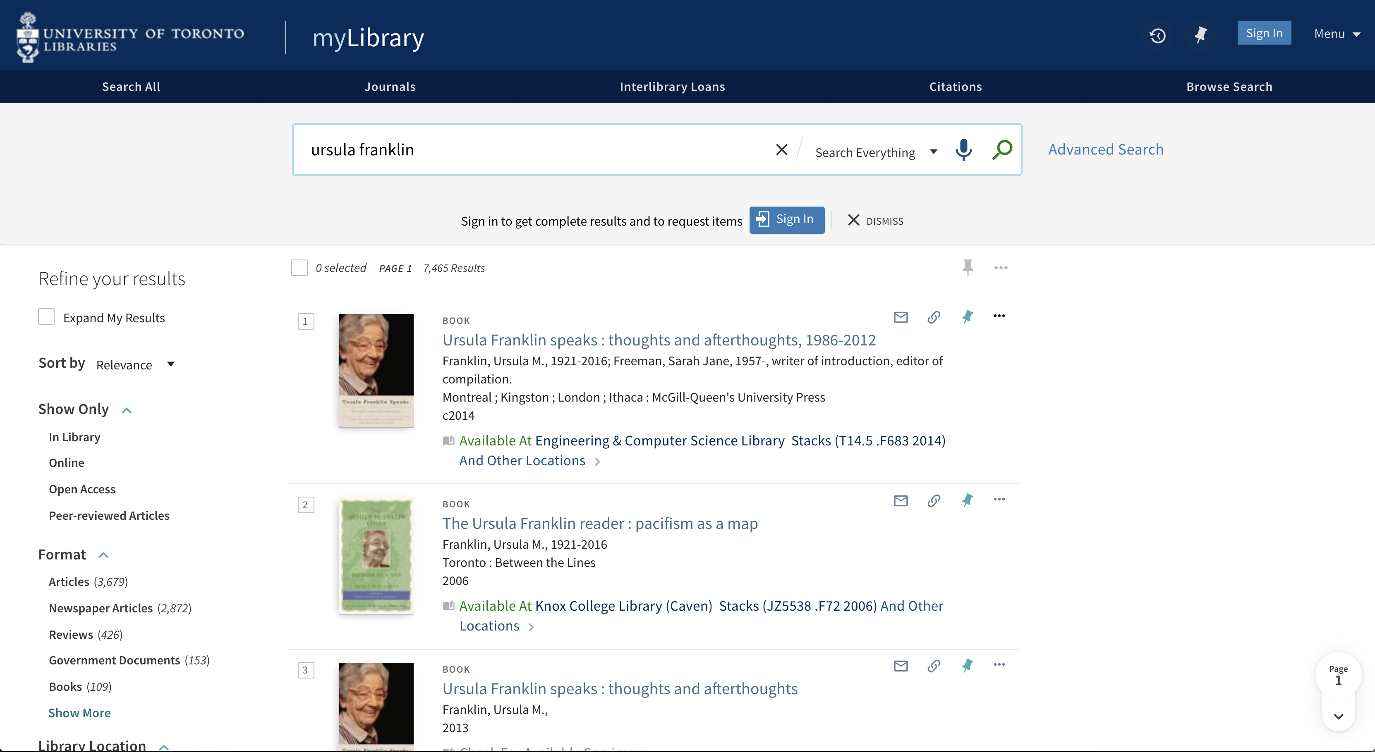Submit search with green magnifier icon
The image size is (1375, 752).
[x=1002, y=150]
